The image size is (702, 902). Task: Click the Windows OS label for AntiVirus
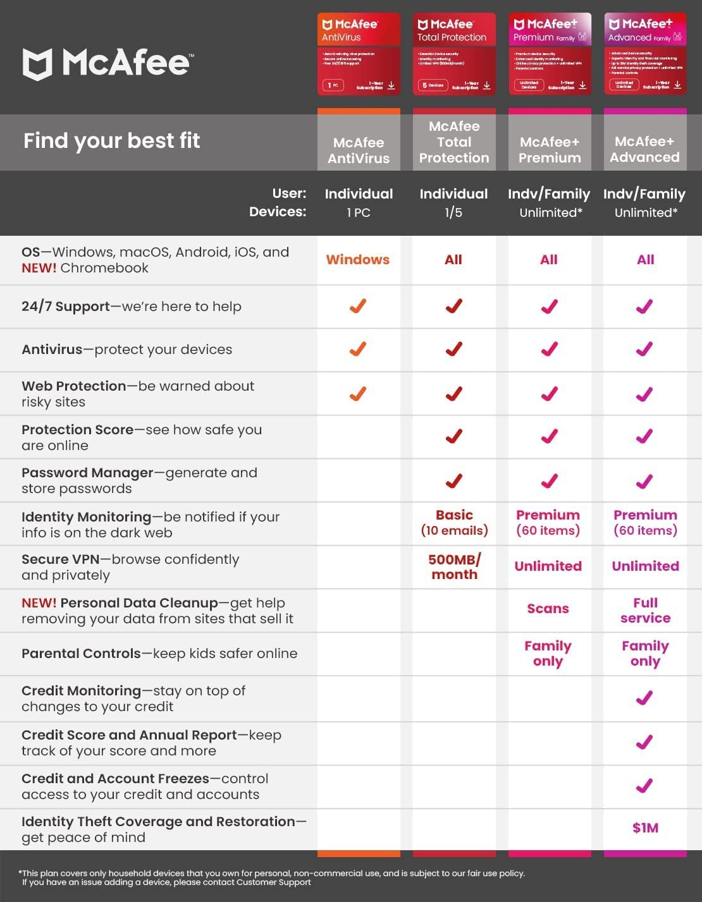tap(358, 260)
